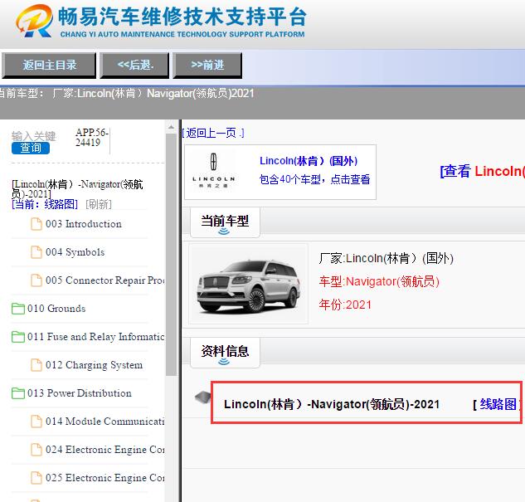
Task: Expand the 013 Power Distribution folder icon
Action: tap(18, 393)
